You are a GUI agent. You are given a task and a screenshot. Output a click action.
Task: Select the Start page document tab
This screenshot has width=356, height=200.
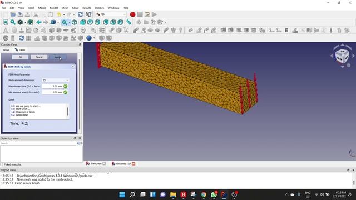[96, 163]
